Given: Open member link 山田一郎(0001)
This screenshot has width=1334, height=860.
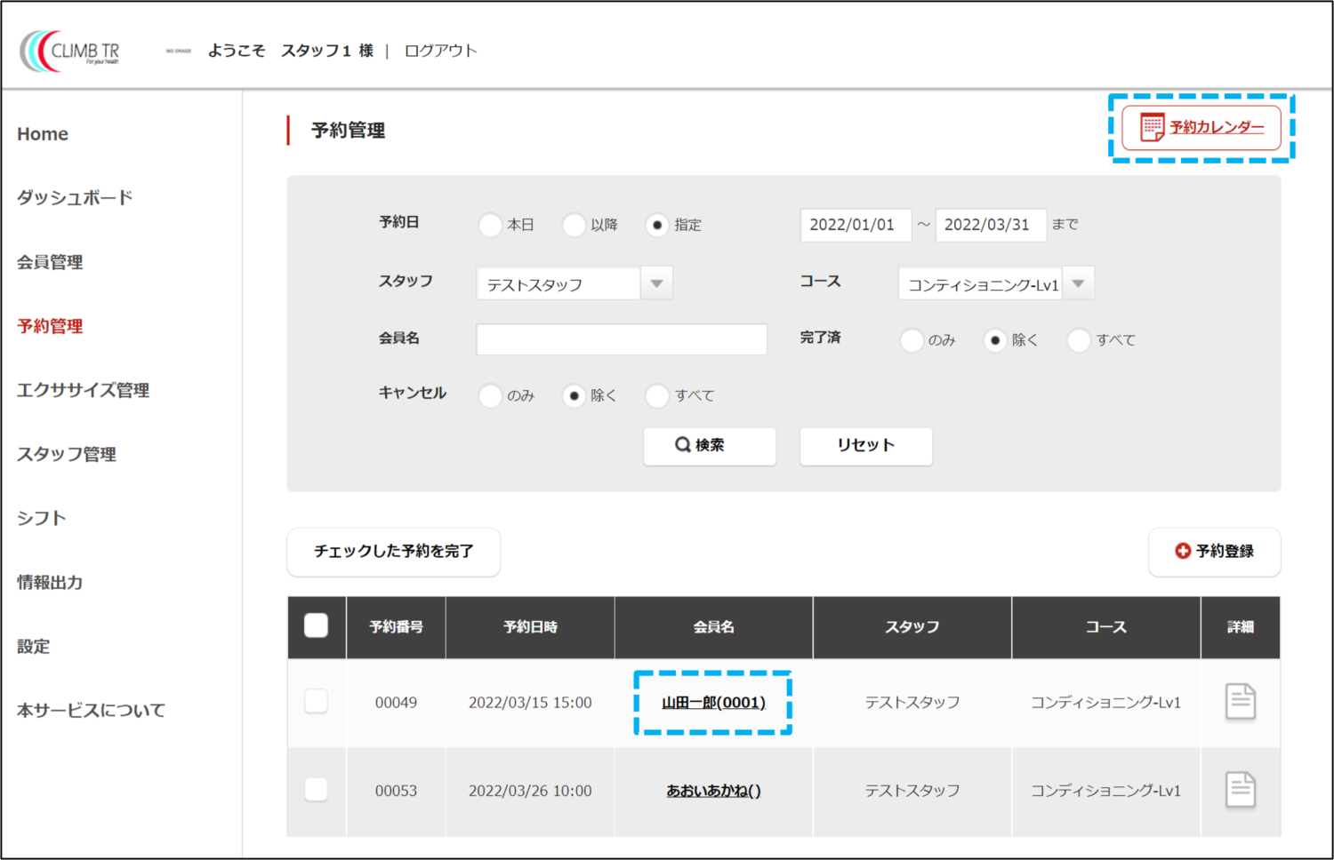Looking at the screenshot, I should 713,703.
